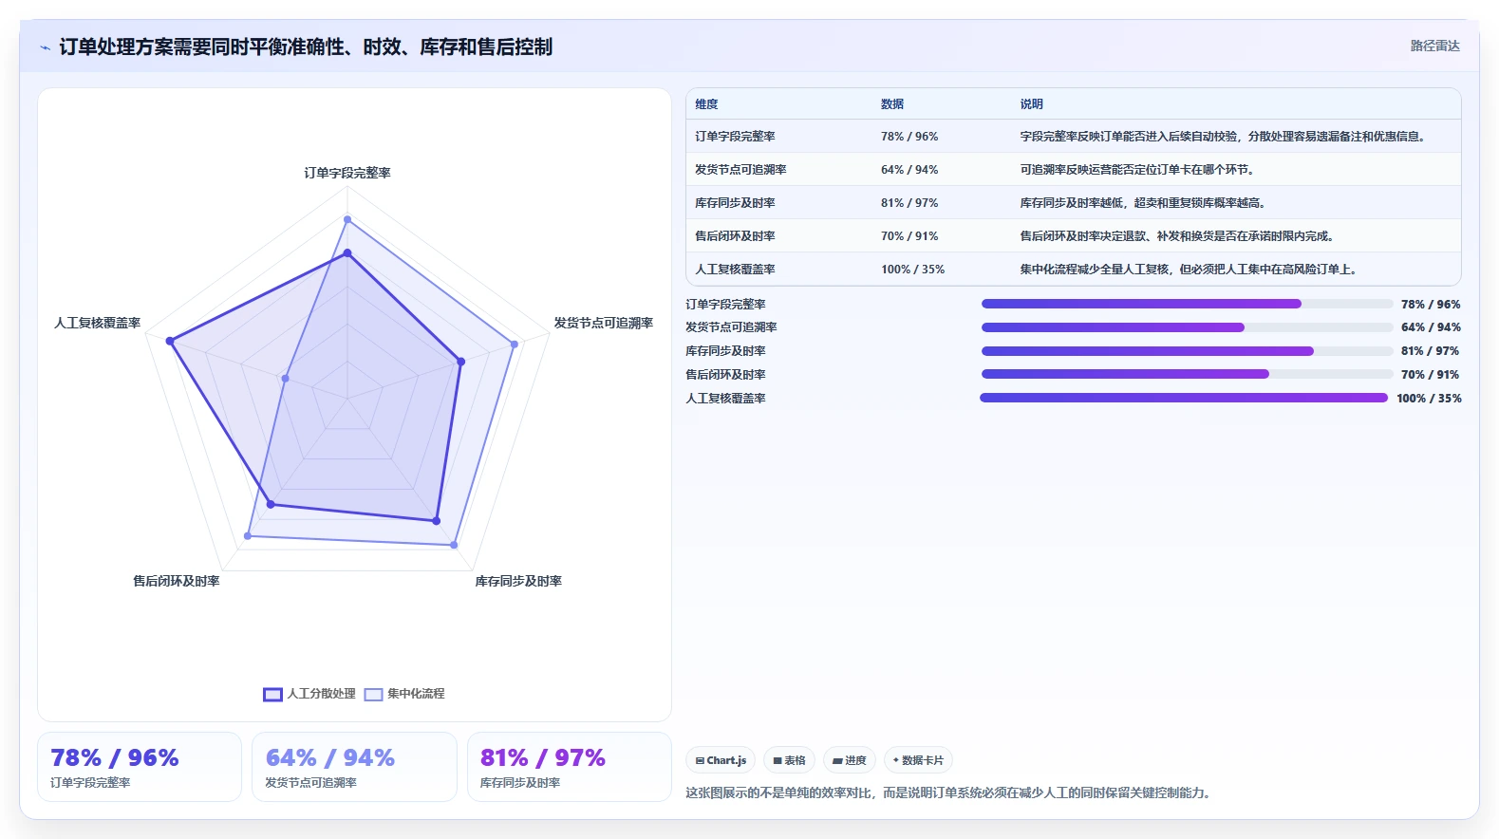The width and height of the screenshot is (1499, 839).
Task: Click the radar axis label 订单字段完整率
Action: tap(347, 173)
